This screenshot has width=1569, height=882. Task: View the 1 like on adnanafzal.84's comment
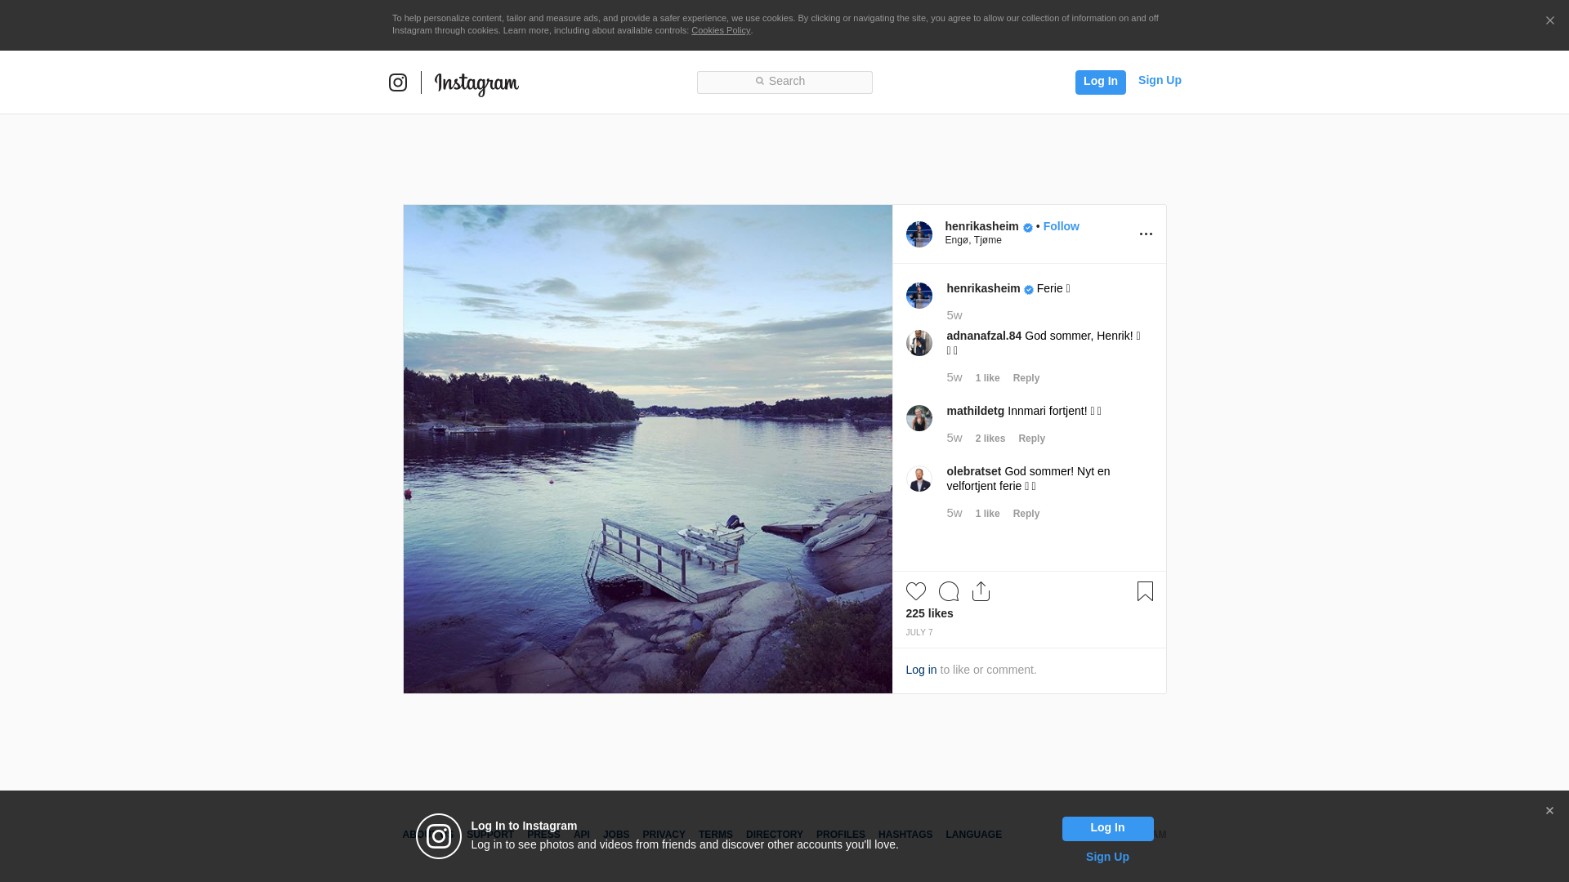tap(987, 378)
